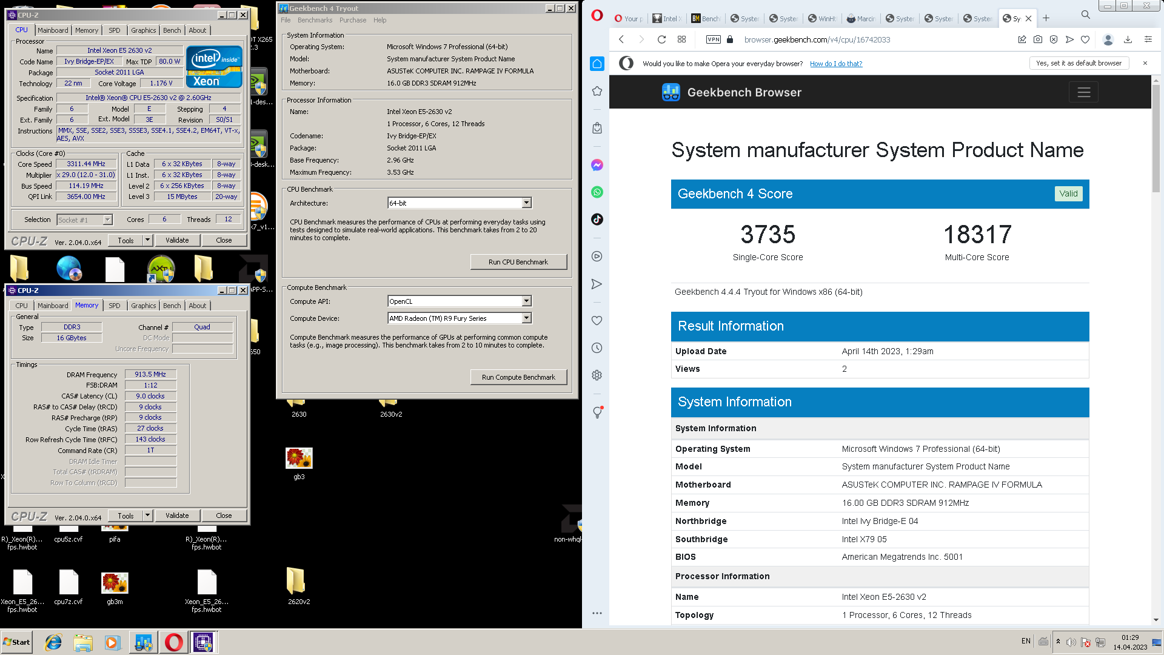Open Architecture 64-bit dropdown

(526, 203)
